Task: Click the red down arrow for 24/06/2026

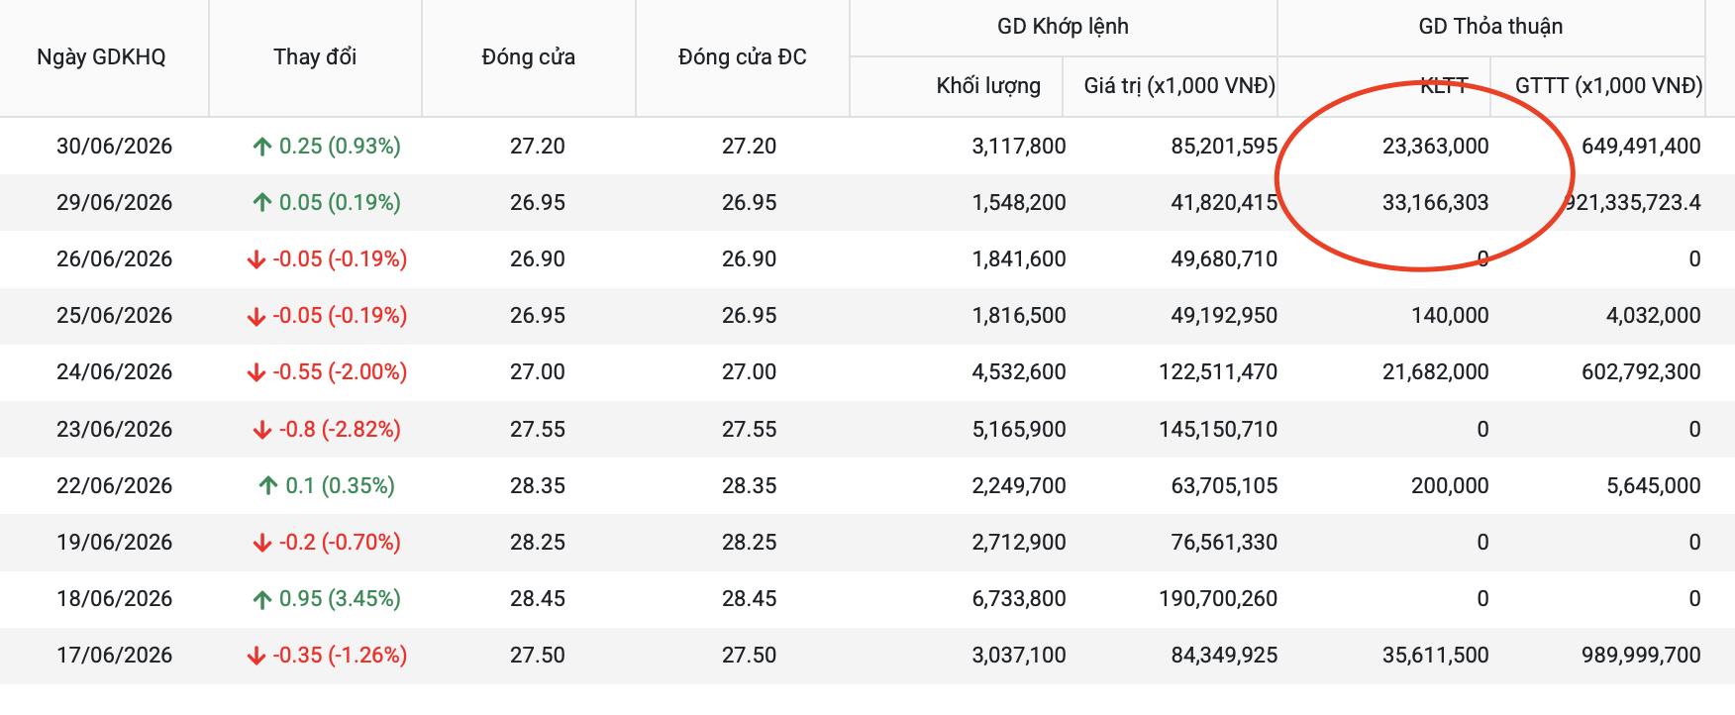Action: pos(256,372)
